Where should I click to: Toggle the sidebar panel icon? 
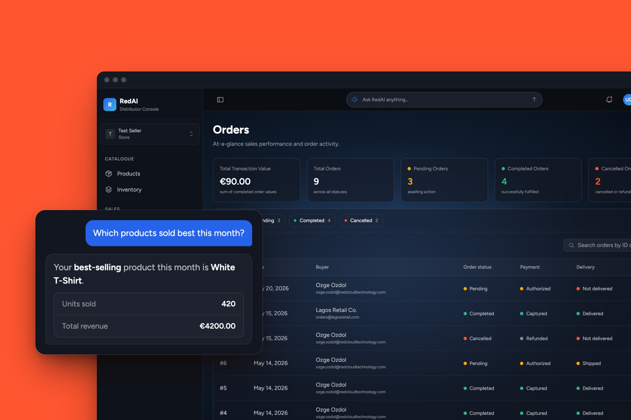pos(220,100)
